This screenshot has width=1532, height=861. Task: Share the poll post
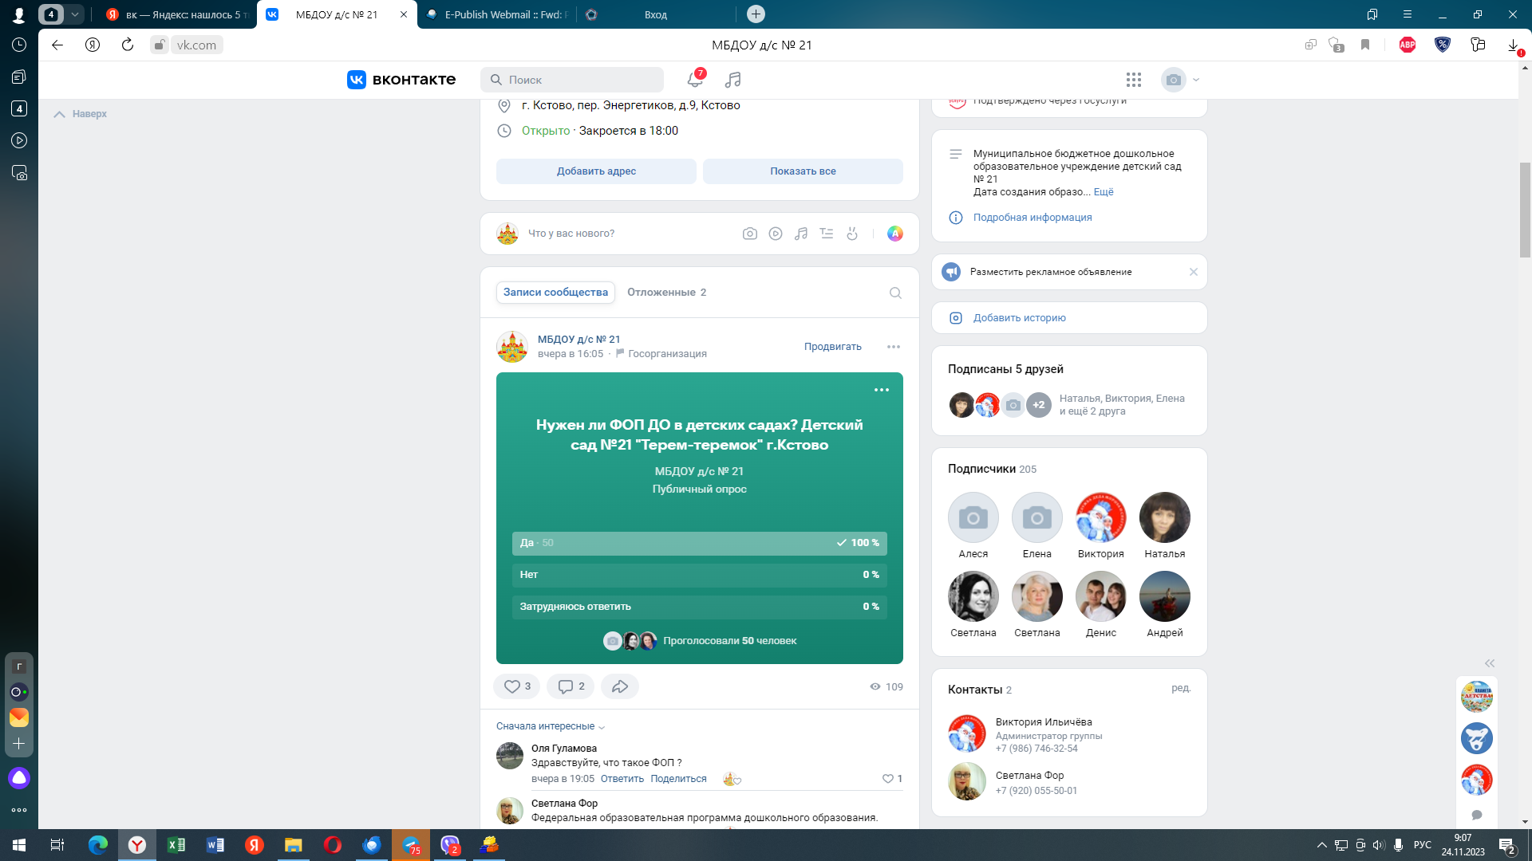pos(620,686)
